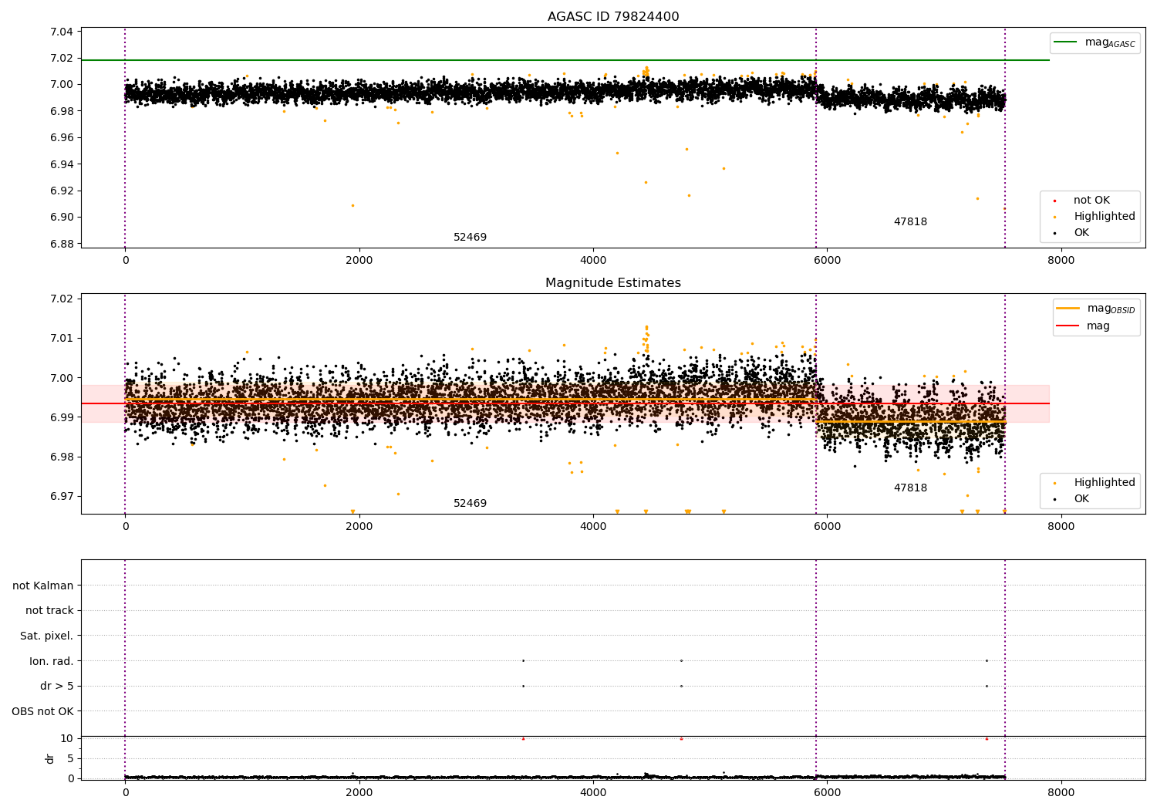The image size is (1157, 810).
Task: Click the 6.94 tick label on top plot
Action: [x=61, y=164]
